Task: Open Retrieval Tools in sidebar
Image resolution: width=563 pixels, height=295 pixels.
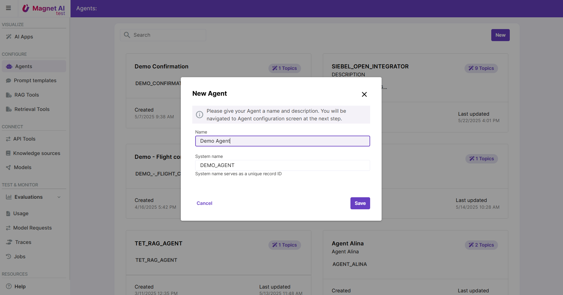Action: coord(32,109)
